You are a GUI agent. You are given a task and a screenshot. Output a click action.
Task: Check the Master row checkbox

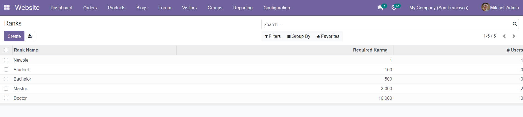(6, 89)
